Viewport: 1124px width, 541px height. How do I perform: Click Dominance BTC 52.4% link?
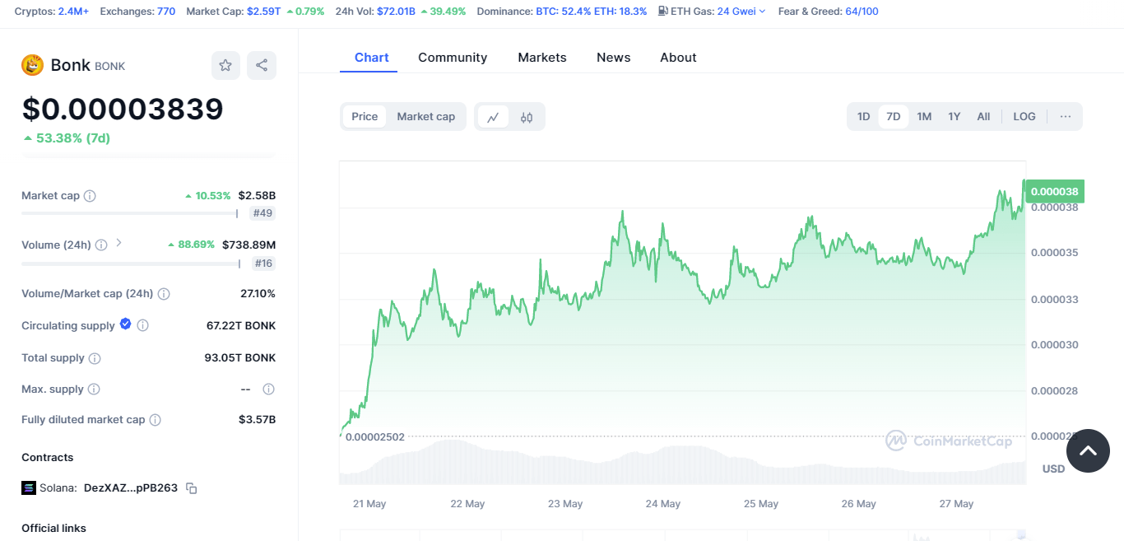click(x=562, y=12)
